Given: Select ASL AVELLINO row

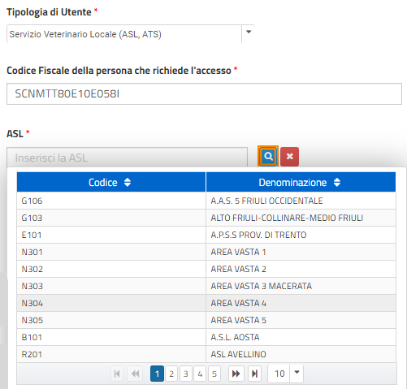Looking at the screenshot, I should click(206, 354).
